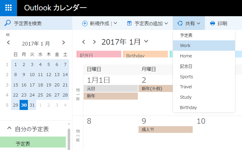
Task: Select Birthday in the share menu
Action: click(x=204, y=108)
